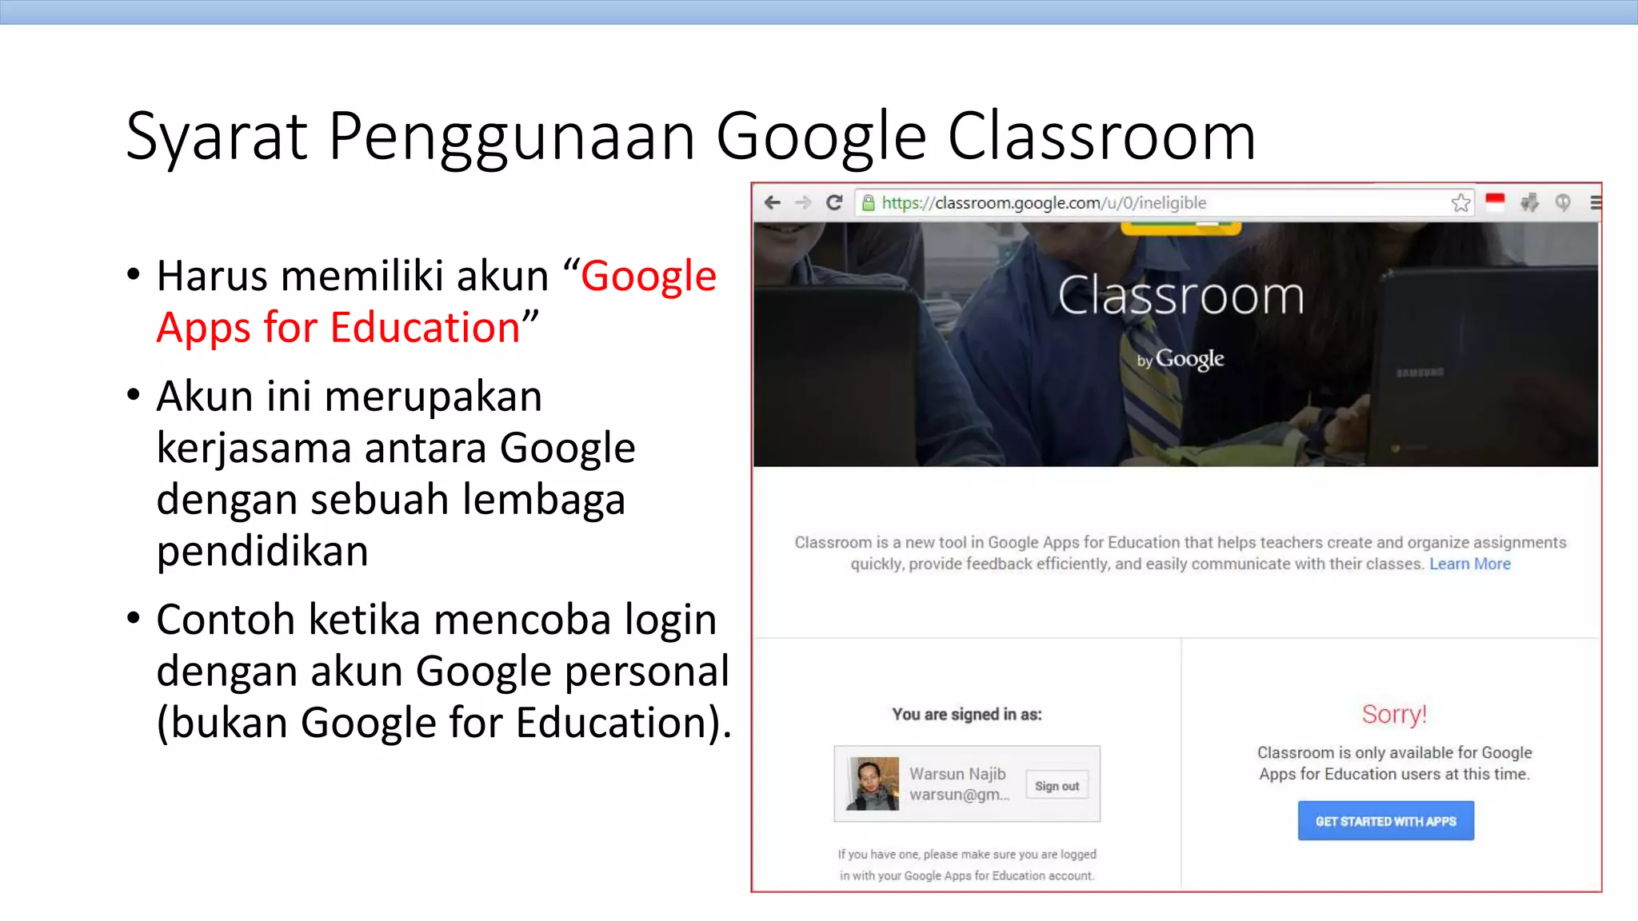The height and width of the screenshot is (921, 1638).
Task: Bookmark page with the star icon
Action: (1460, 203)
